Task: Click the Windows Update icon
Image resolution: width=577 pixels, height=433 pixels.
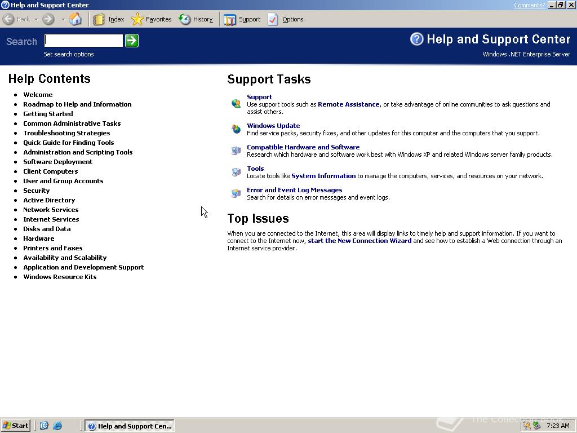Action: pos(236,129)
